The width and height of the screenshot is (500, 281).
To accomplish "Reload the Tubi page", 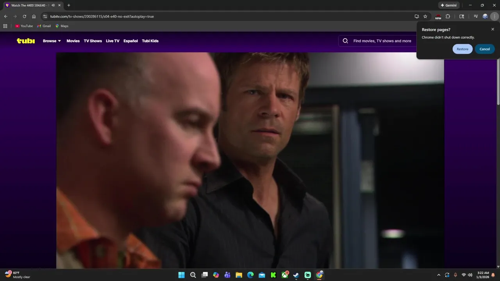I will pyautogui.click(x=24, y=16).
